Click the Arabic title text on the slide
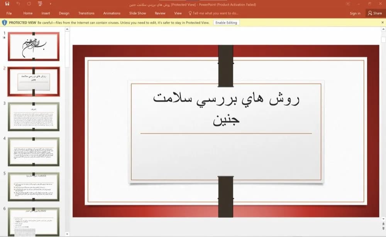 tap(226, 108)
